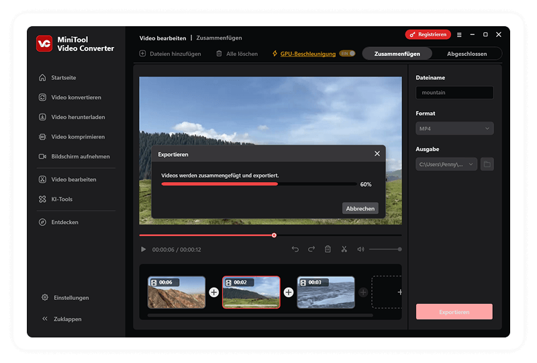Click the export progress bar

pos(259,184)
